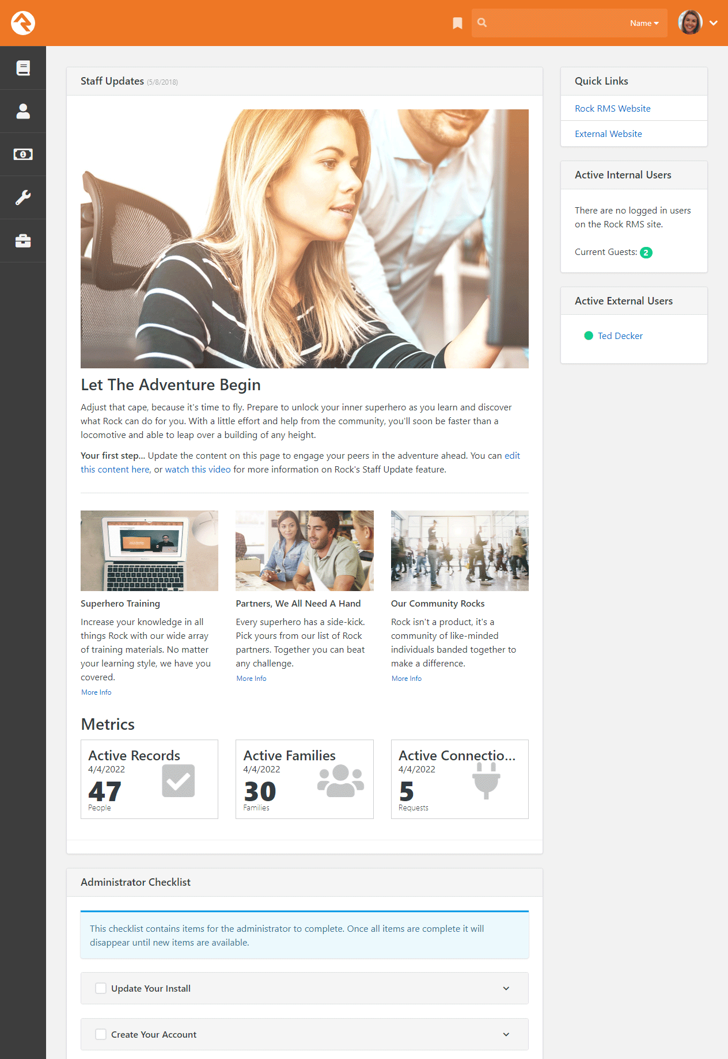Open Ted Decker's profile link
Image resolution: width=728 pixels, height=1059 pixels.
620,336
